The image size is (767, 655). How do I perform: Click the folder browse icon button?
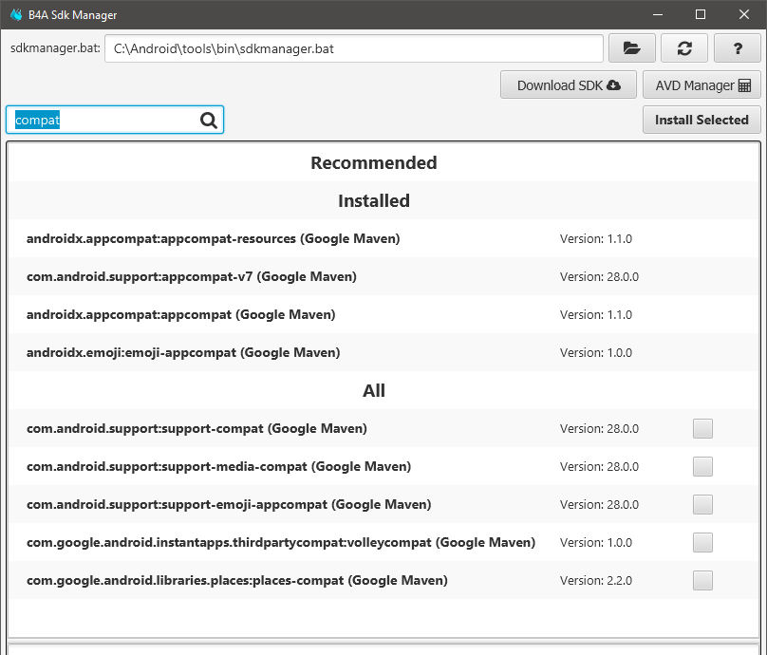point(631,48)
